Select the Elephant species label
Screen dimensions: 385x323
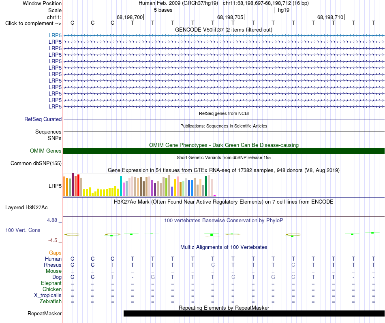[51, 283]
